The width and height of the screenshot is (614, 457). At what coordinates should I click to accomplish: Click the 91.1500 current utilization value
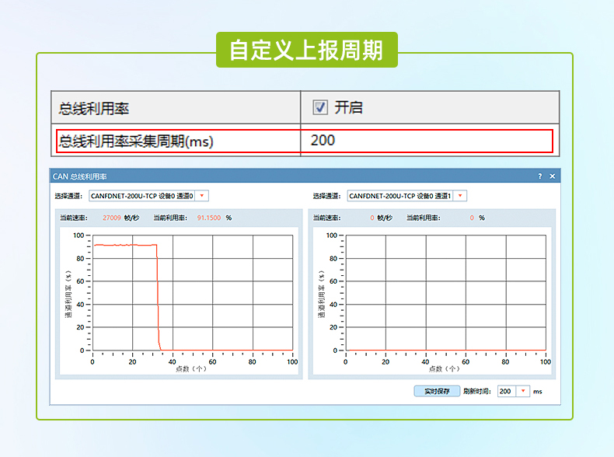(209, 218)
